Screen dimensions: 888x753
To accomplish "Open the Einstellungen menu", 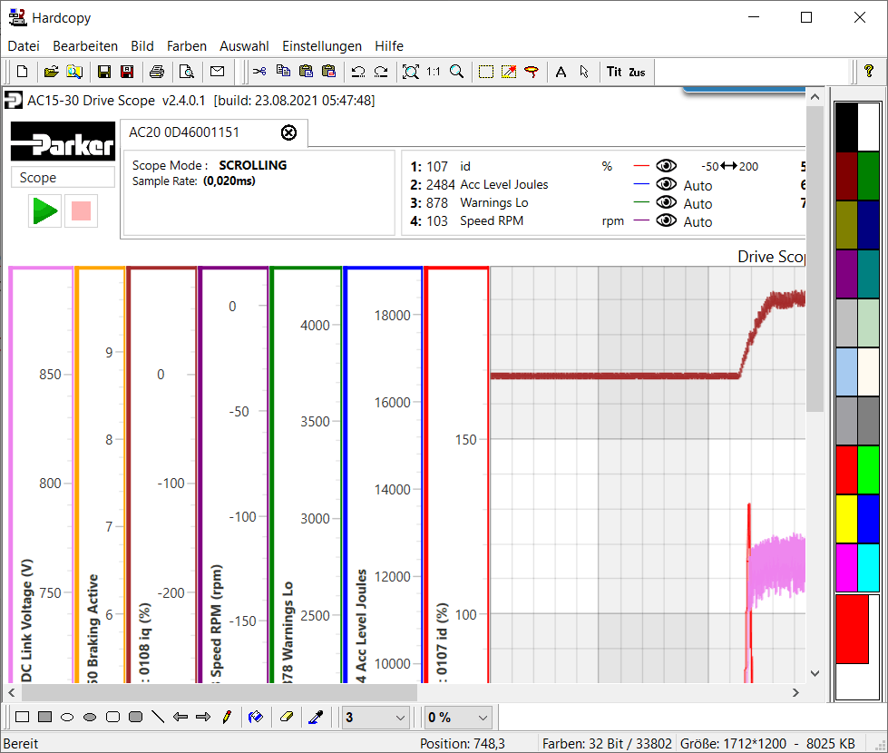I will click(x=322, y=46).
